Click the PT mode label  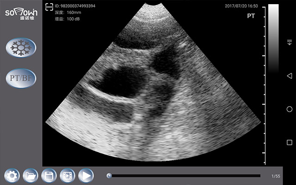[x=251, y=16]
